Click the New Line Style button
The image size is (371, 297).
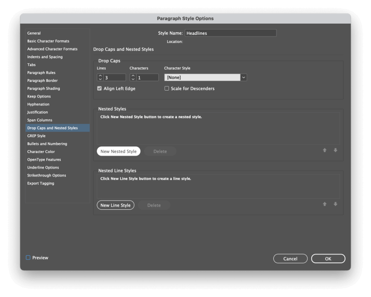coord(115,205)
